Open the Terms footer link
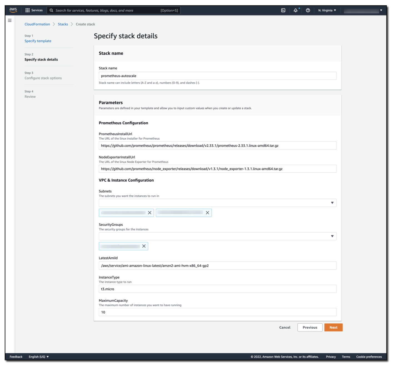 [x=346, y=357]
